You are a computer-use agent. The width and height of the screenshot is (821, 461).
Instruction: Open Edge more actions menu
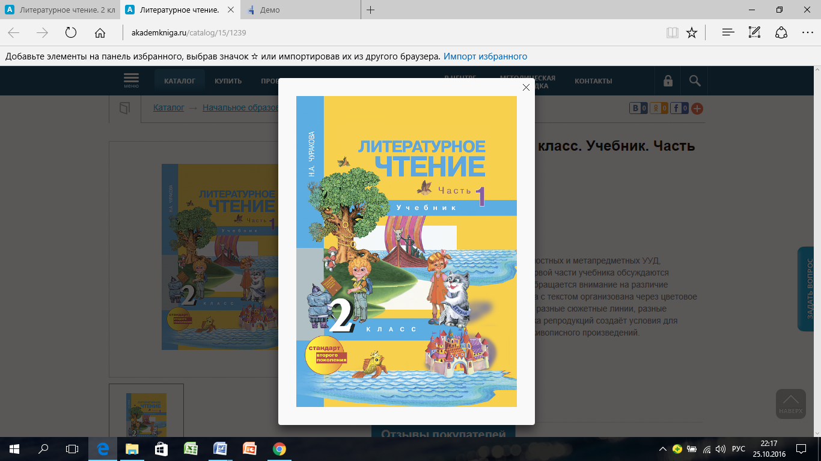807,33
